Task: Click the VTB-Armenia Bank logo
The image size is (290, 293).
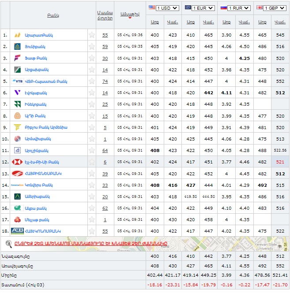Action: [18, 81]
